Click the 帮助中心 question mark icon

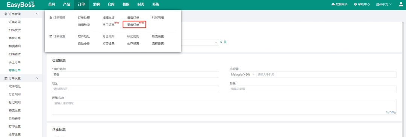[355, 4]
